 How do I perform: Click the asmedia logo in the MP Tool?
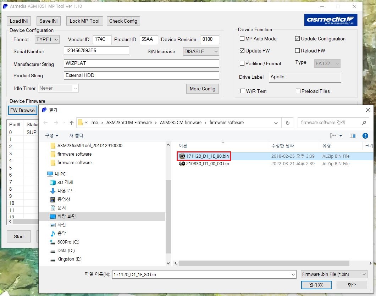click(x=331, y=20)
